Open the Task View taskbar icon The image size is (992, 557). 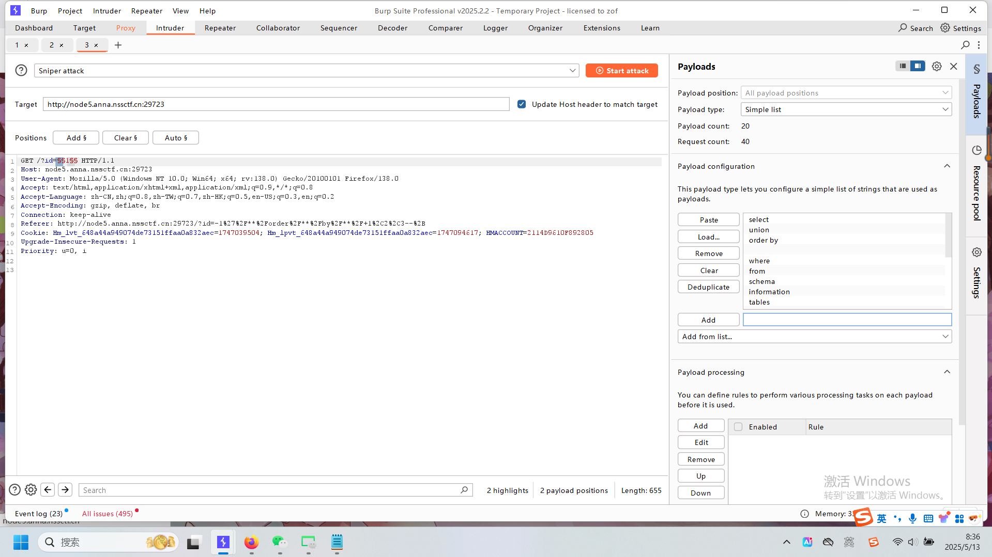coord(193,542)
